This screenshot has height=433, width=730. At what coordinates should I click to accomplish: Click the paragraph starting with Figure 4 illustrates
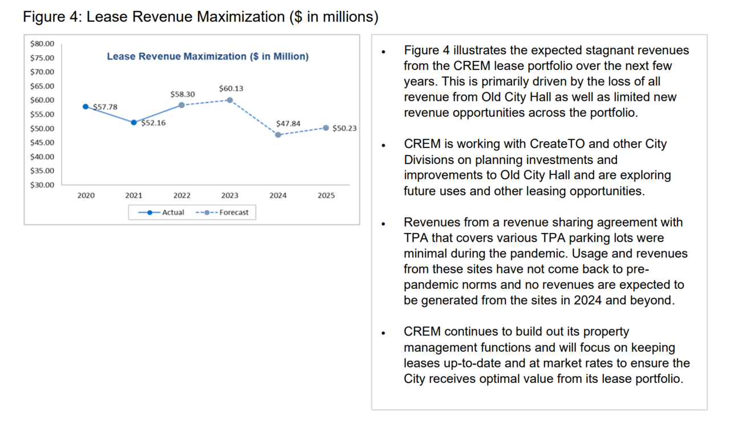pyautogui.click(x=546, y=81)
